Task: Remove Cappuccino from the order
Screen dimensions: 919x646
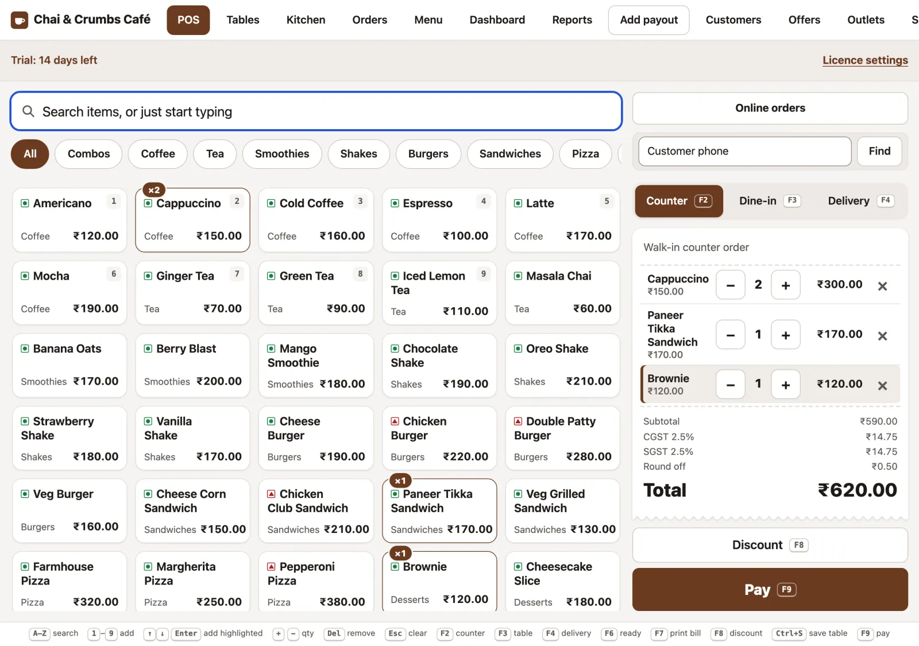Action: coord(882,285)
